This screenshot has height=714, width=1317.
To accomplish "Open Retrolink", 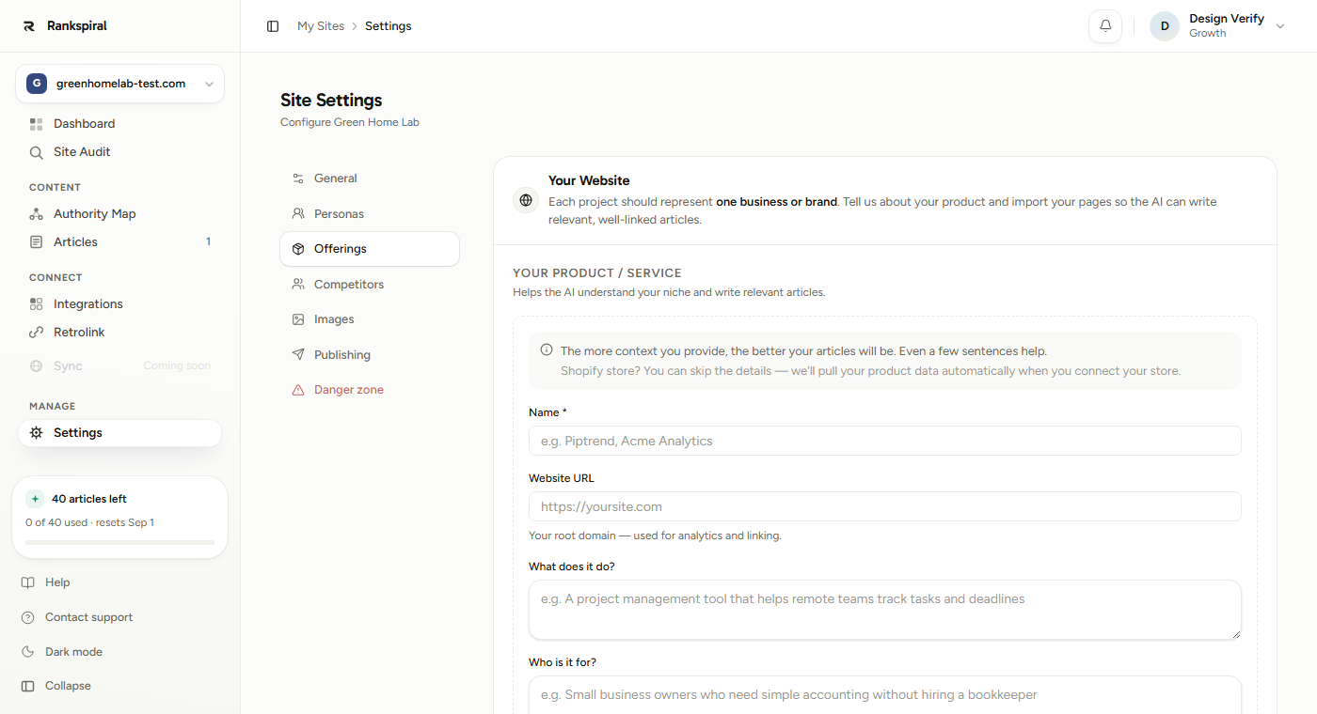I will pyautogui.click(x=119, y=333).
